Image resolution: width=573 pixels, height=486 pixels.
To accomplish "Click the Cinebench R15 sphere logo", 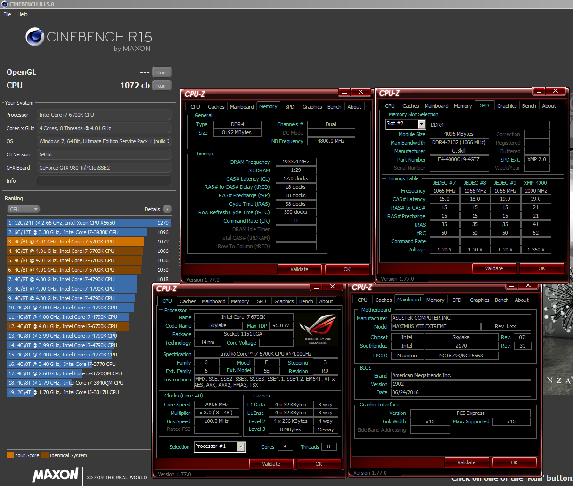I will [35, 37].
